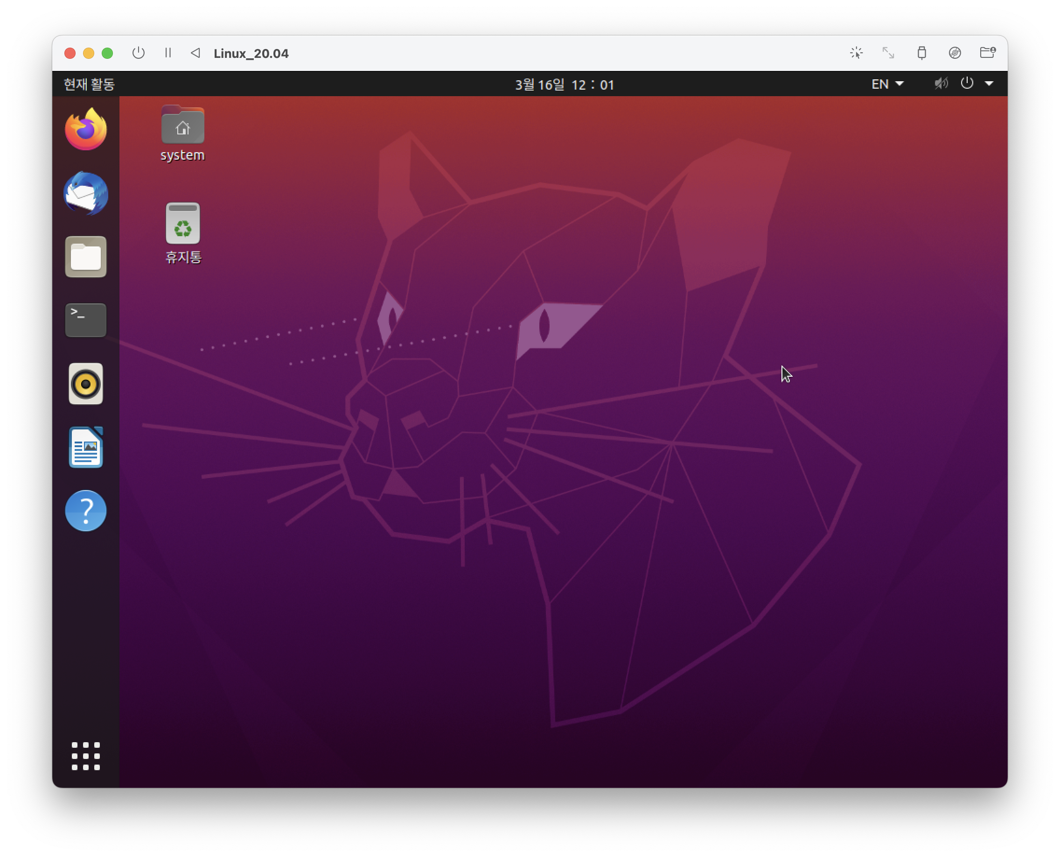1060x857 pixels.
Task: Open system menu arrow at top right
Action: tap(989, 84)
